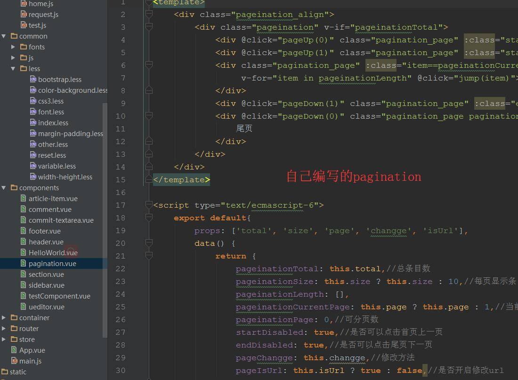Click the App.vue file icon
The image size is (518, 380).
[x=14, y=350]
